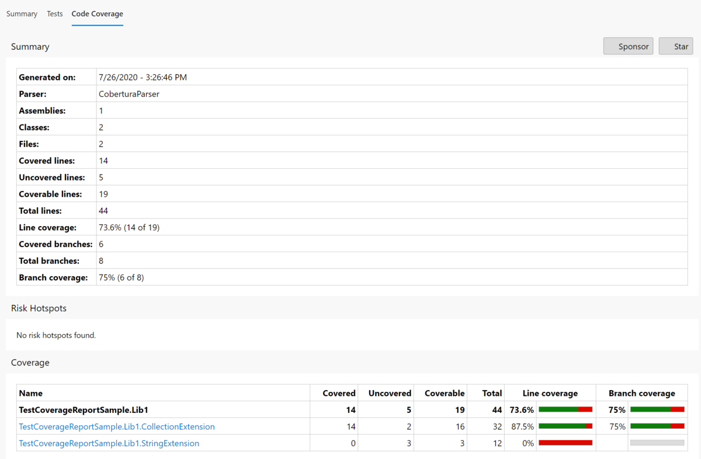Click the Total lines value 44

[x=103, y=211]
